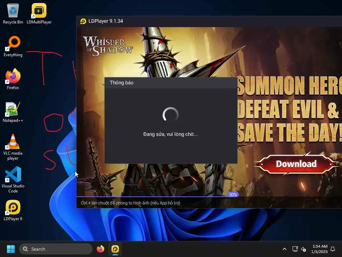This screenshot has width=342, height=257.
Task: Select the VLC media player shortcut
Action: click(x=13, y=147)
